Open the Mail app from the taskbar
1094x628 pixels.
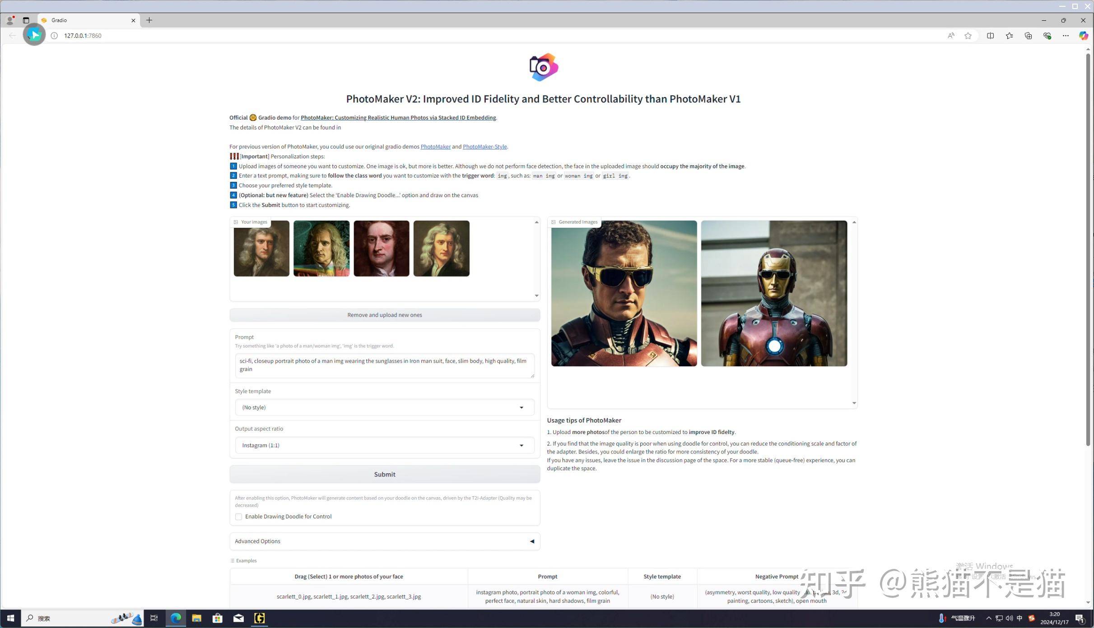point(238,619)
